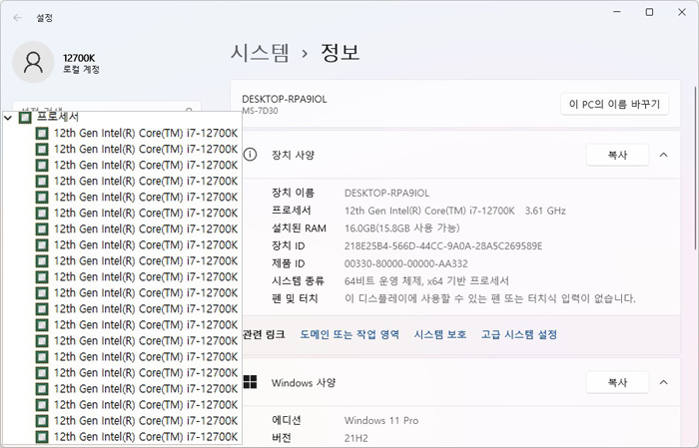This screenshot has height=448, width=699.
Task: Select the 설치된 RAM label
Action: 299,228
